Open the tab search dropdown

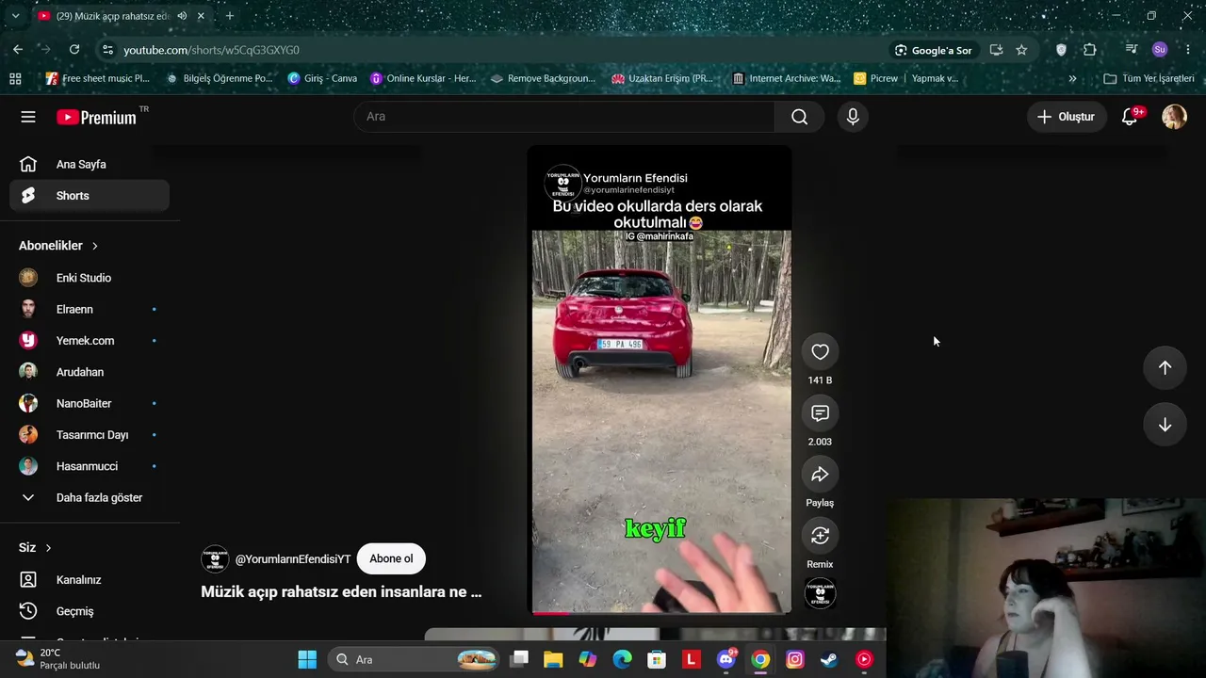click(x=15, y=16)
